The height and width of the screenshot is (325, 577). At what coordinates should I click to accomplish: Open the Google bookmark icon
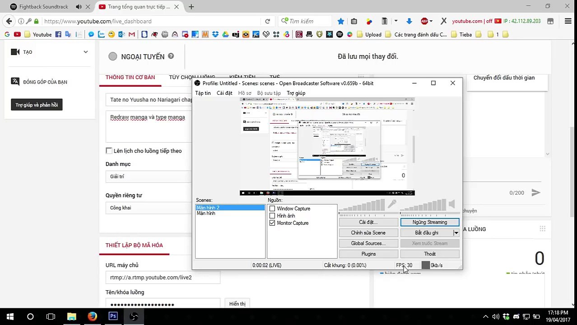click(7, 34)
